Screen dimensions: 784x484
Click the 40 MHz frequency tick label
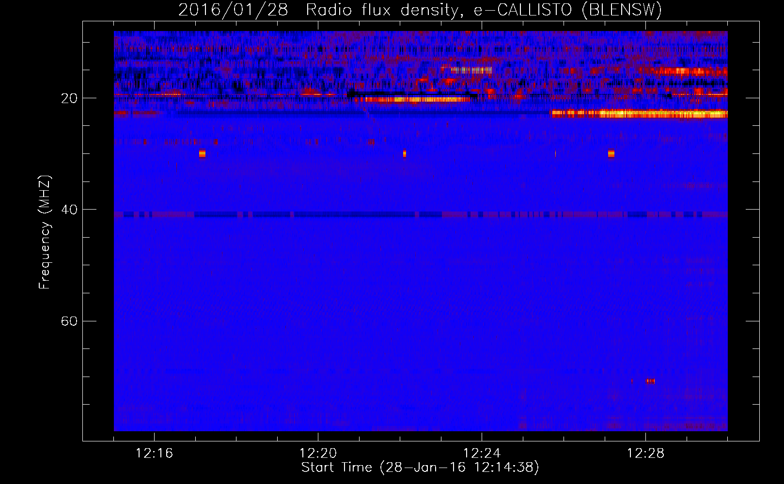(x=69, y=210)
